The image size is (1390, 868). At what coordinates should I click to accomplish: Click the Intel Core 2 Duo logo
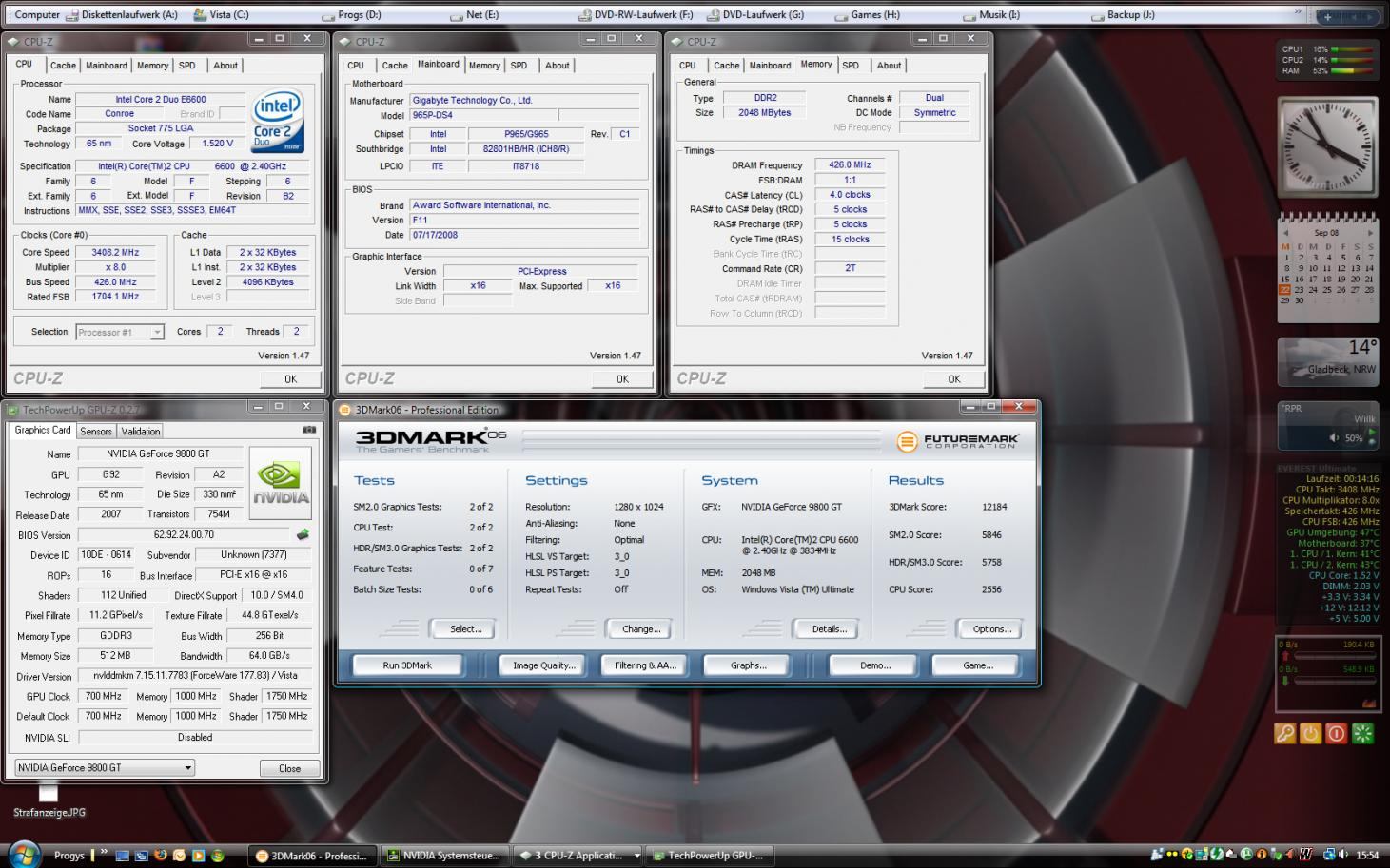coord(277,122)
